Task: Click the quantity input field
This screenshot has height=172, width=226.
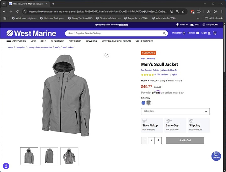Action: (x=151, y=140)
